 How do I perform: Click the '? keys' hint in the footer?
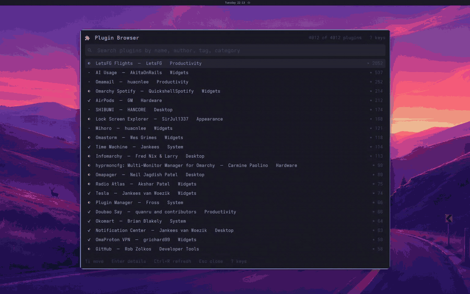coord(239,261)
